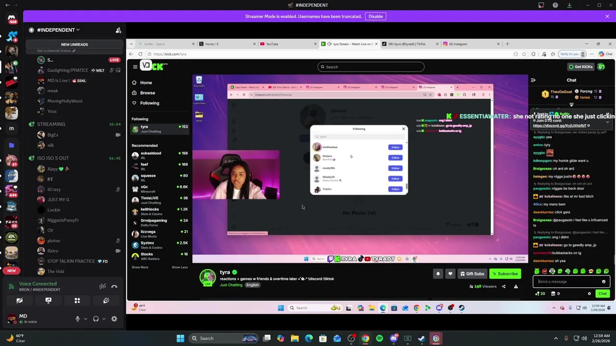Show hidden system tray icons

click(x=556, y=338)
